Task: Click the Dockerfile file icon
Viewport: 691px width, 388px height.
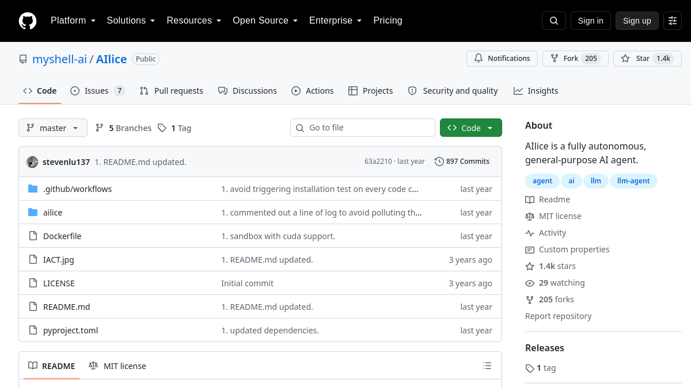Action: coord(33,236)
